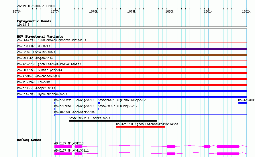Click the nsv4252731 (gnomADStructuralVariants) label

click(x=148, y=124)
